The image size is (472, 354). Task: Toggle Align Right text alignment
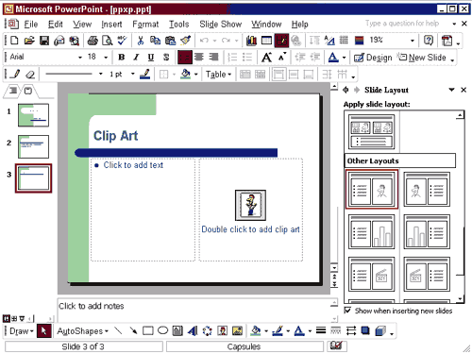click(214, 58)
